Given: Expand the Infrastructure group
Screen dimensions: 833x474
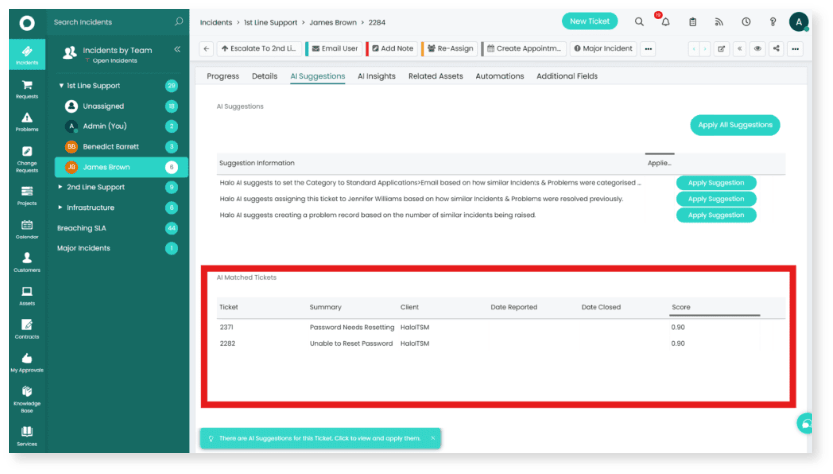Looking at the screenshot, I should 60,208.
